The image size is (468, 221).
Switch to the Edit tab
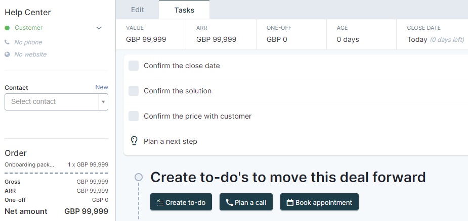point(137,10)
